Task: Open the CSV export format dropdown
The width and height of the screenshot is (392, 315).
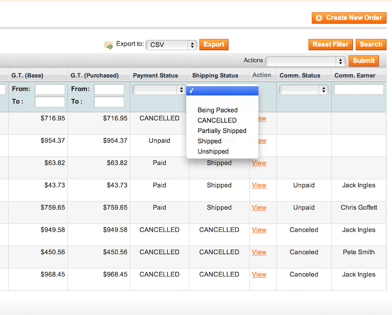Action: point(171,45)
